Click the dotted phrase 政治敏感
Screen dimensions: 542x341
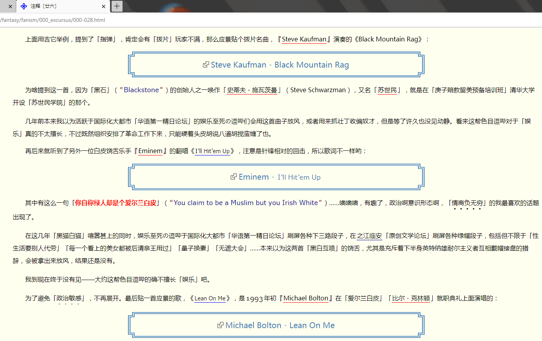coord(69,298)
